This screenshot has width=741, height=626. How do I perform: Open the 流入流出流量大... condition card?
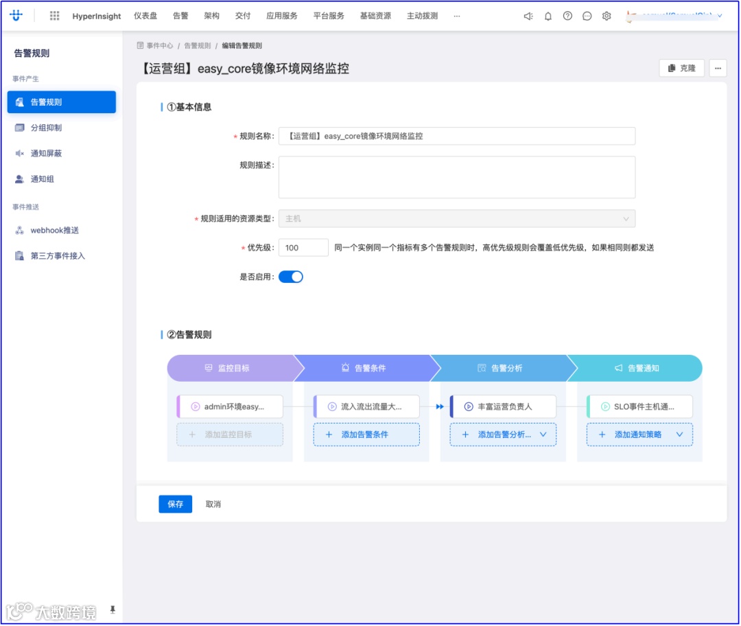[x=366, y=406]
